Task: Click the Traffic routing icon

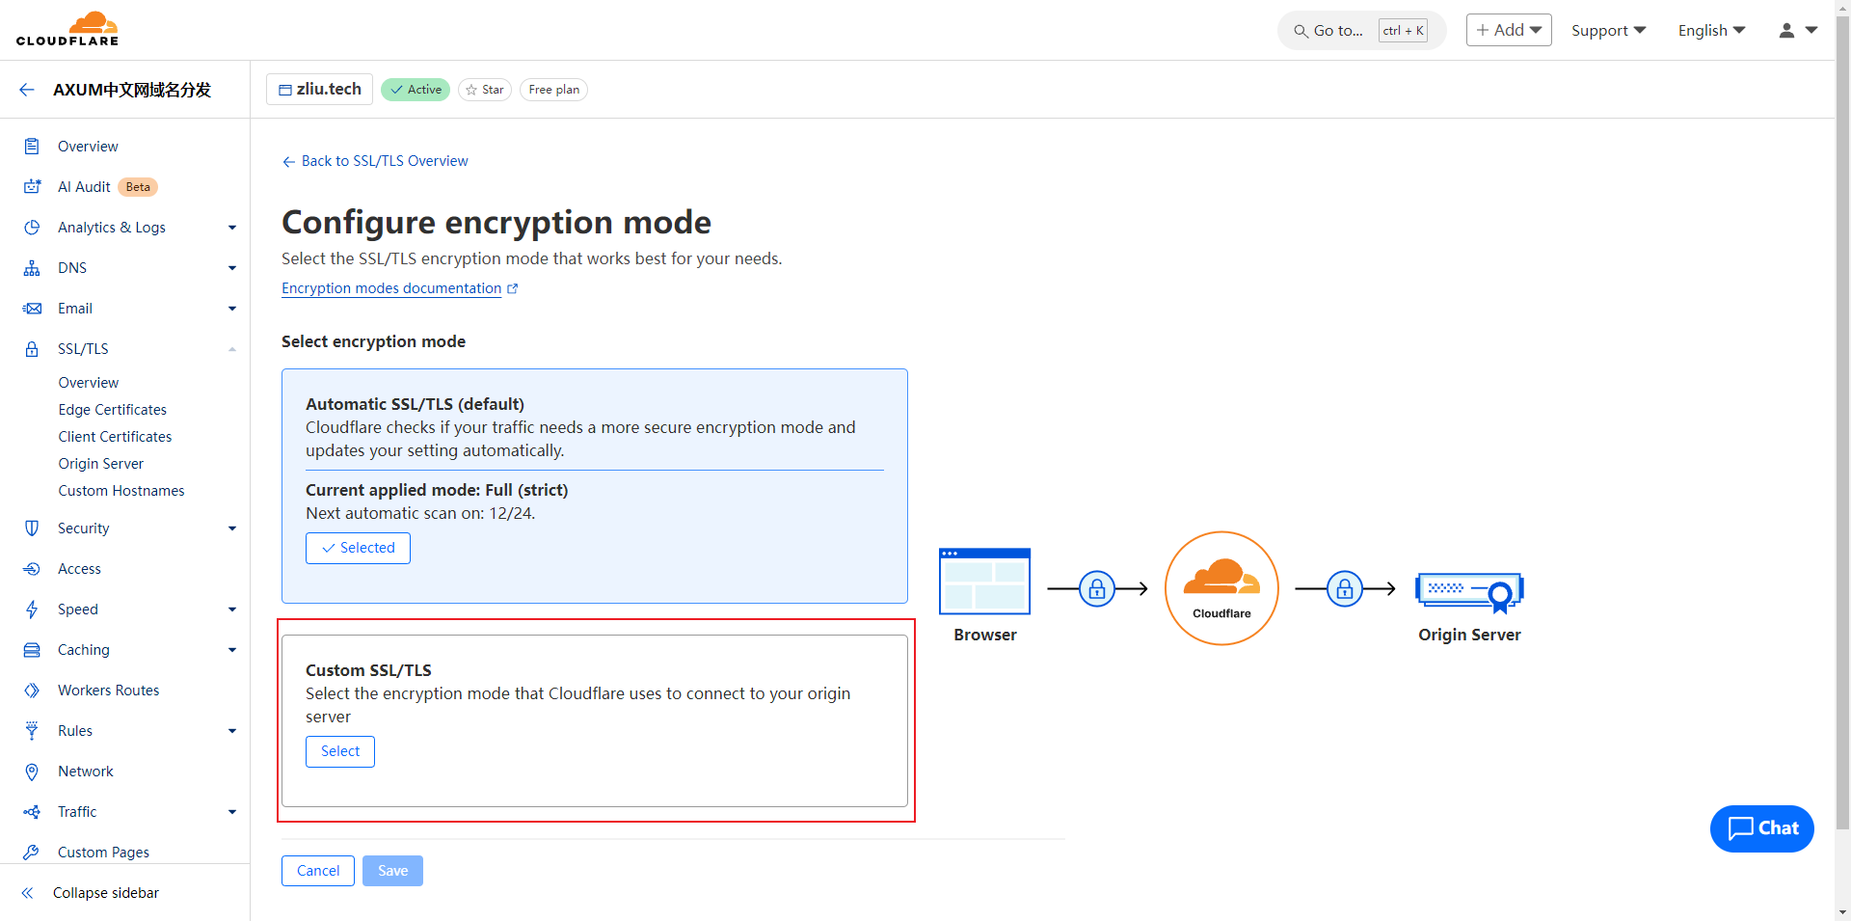Action: [32, 812]
